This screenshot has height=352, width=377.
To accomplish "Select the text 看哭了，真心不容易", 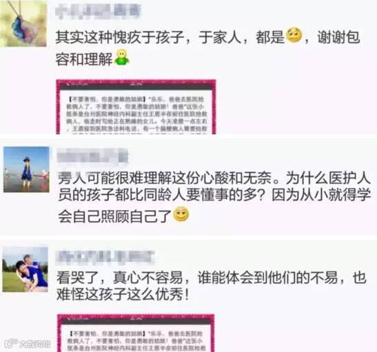I will click(x=119, y=278).
